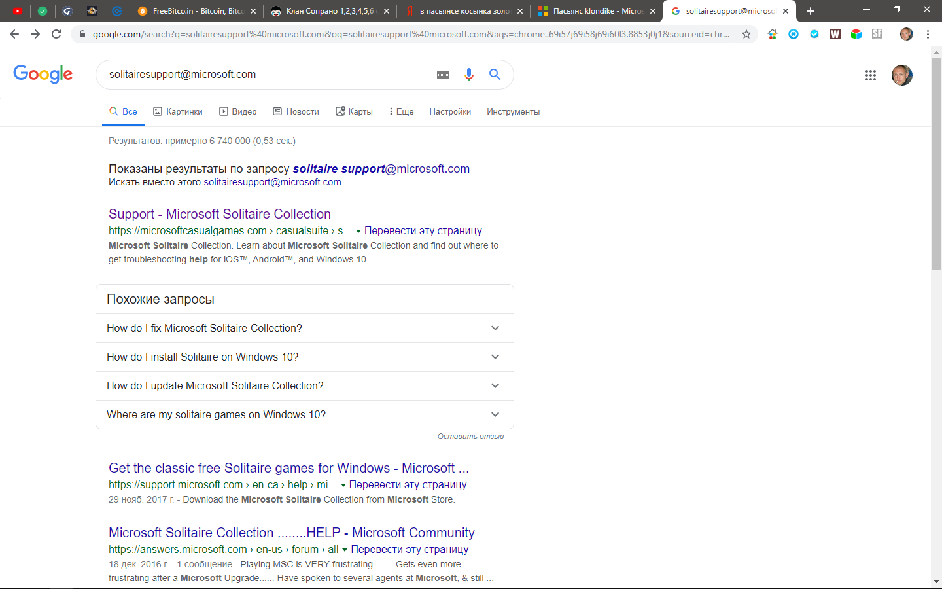942x589 pixels.
Task: Switch to Карты results
Action: (354, 111)
